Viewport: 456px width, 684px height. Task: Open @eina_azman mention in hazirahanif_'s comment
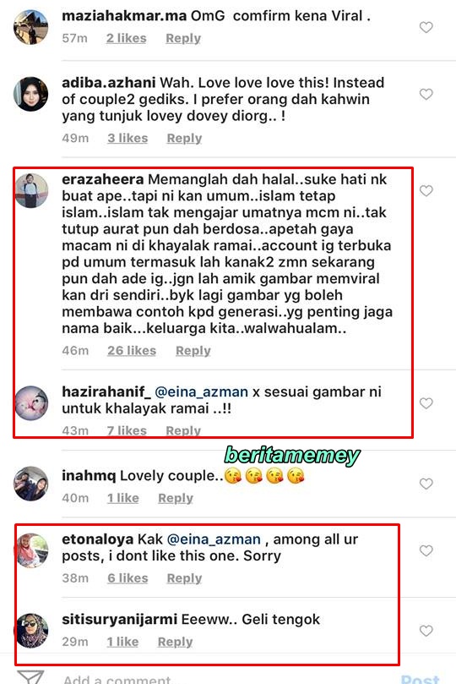coord(201,392)
